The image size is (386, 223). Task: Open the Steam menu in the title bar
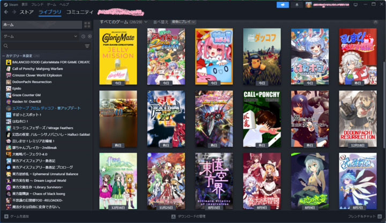point(11,5)
